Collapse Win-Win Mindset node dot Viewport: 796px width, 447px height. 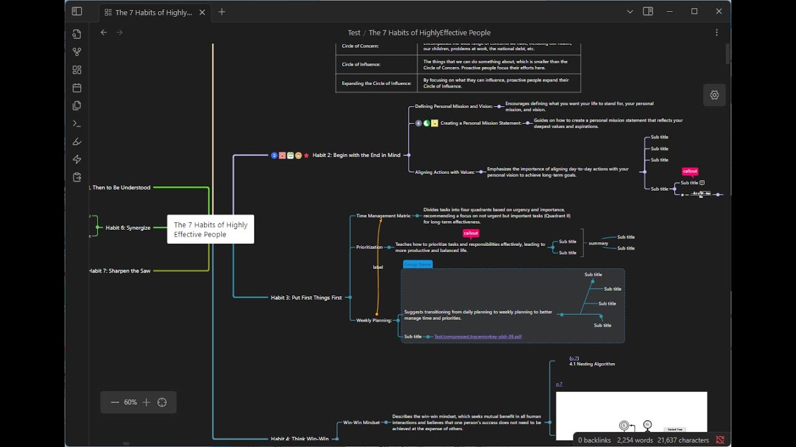coord(386,422)
